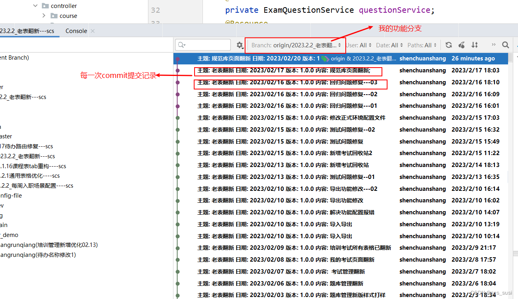
Task: Select the branch 2.1通用表格优化----scs
Action: [x=30, y=176]
